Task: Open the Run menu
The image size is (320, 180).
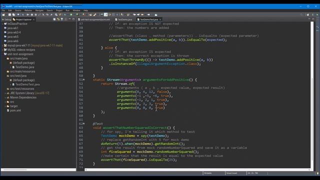Action: point(67,10)
